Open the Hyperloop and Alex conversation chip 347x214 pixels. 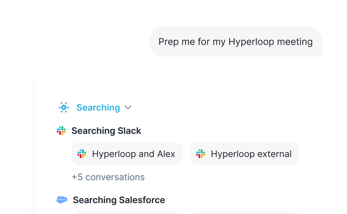pos(127,154)
